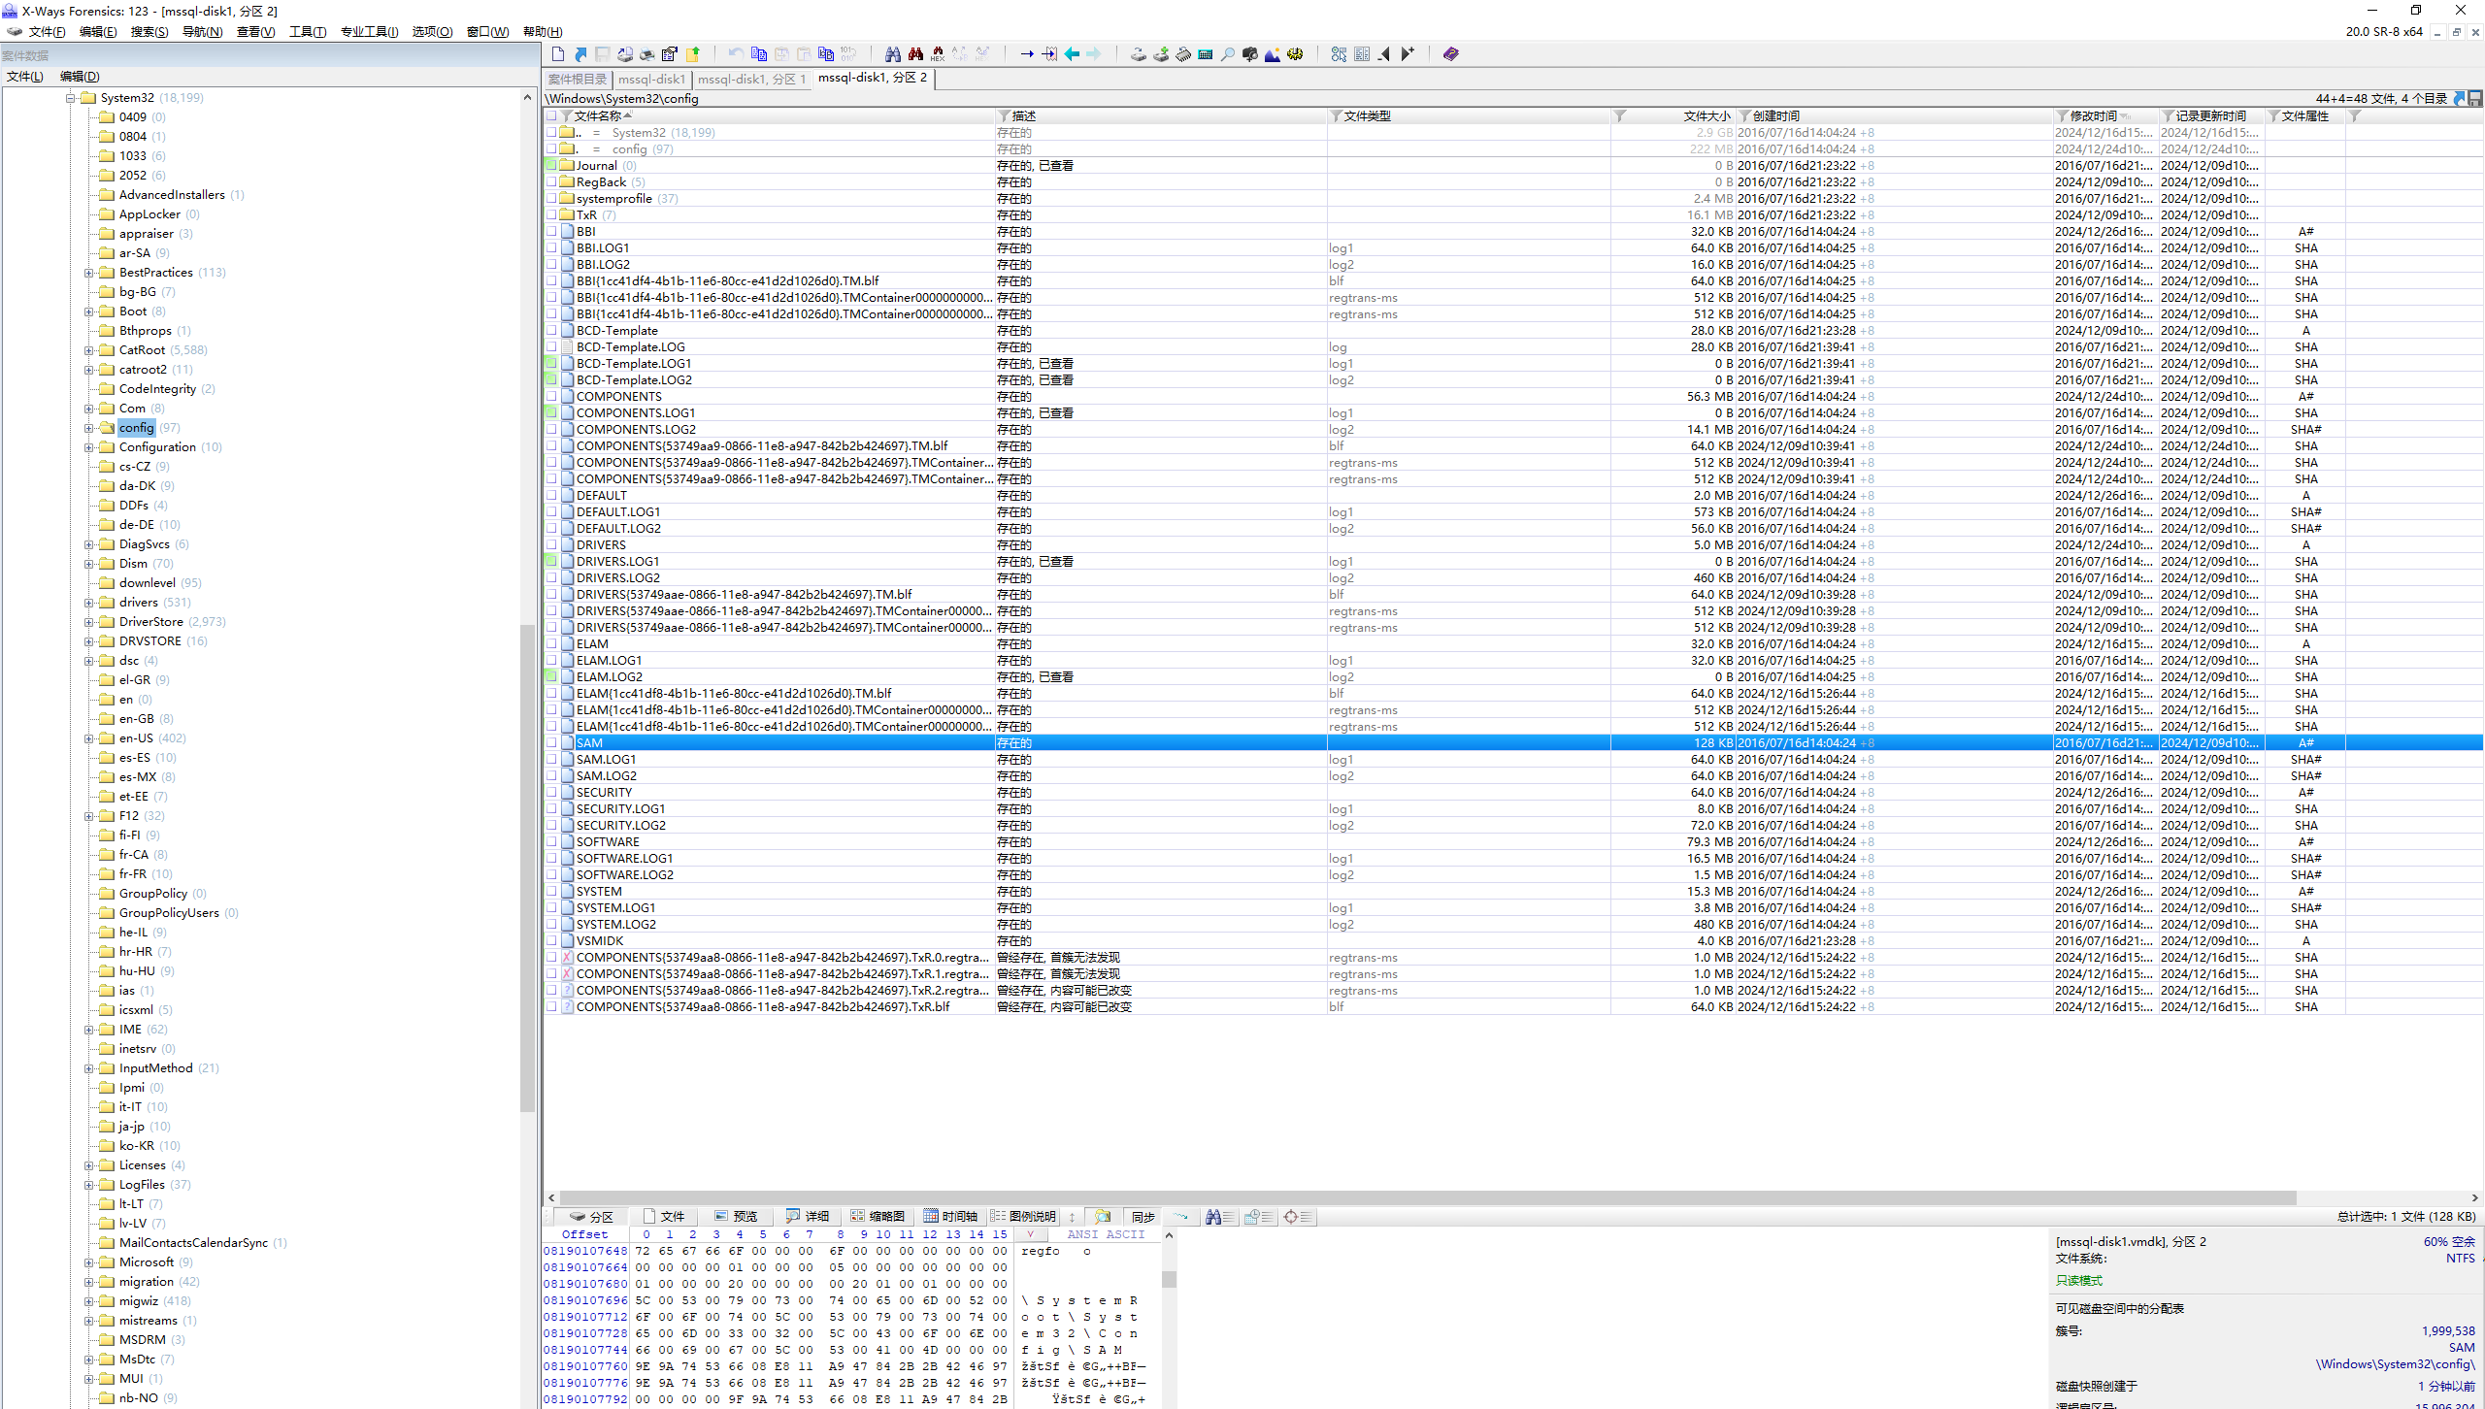Click the 同步 sync button
Screen dimensions: 2485x1409
pyautogui.click(x=1143, y=1217)
